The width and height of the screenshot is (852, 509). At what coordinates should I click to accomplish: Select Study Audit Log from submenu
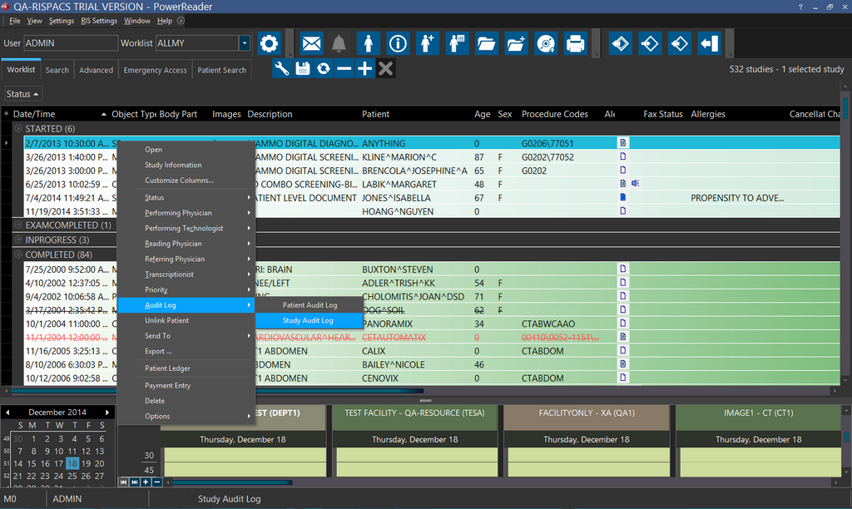click(308, 320)
